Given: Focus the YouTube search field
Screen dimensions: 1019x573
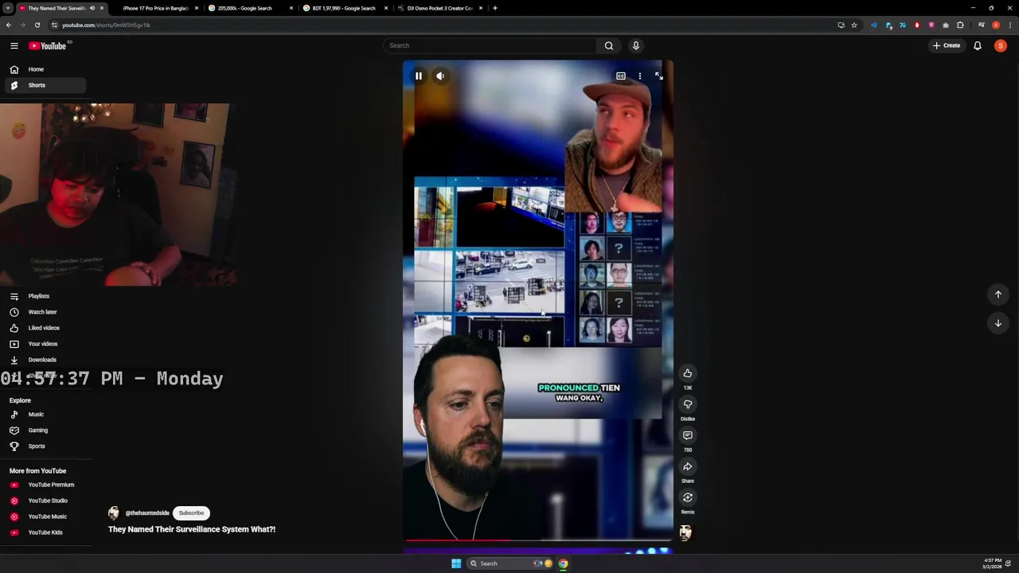Looking at the screenshot, I should [490, 45].
